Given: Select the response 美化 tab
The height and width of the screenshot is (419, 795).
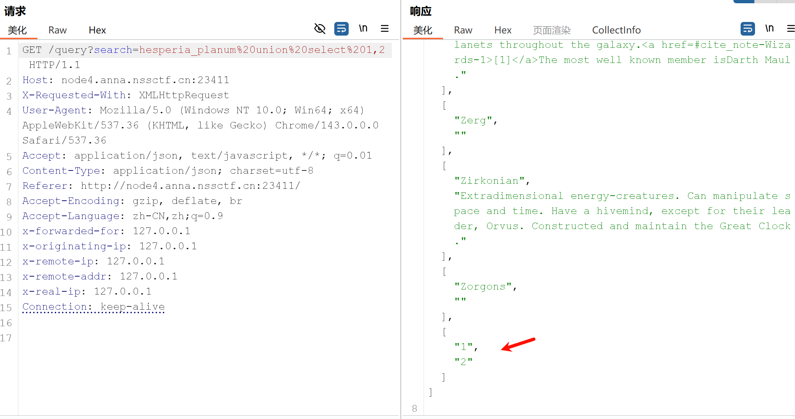Looking at the screenshot, I should coord(423,30).
